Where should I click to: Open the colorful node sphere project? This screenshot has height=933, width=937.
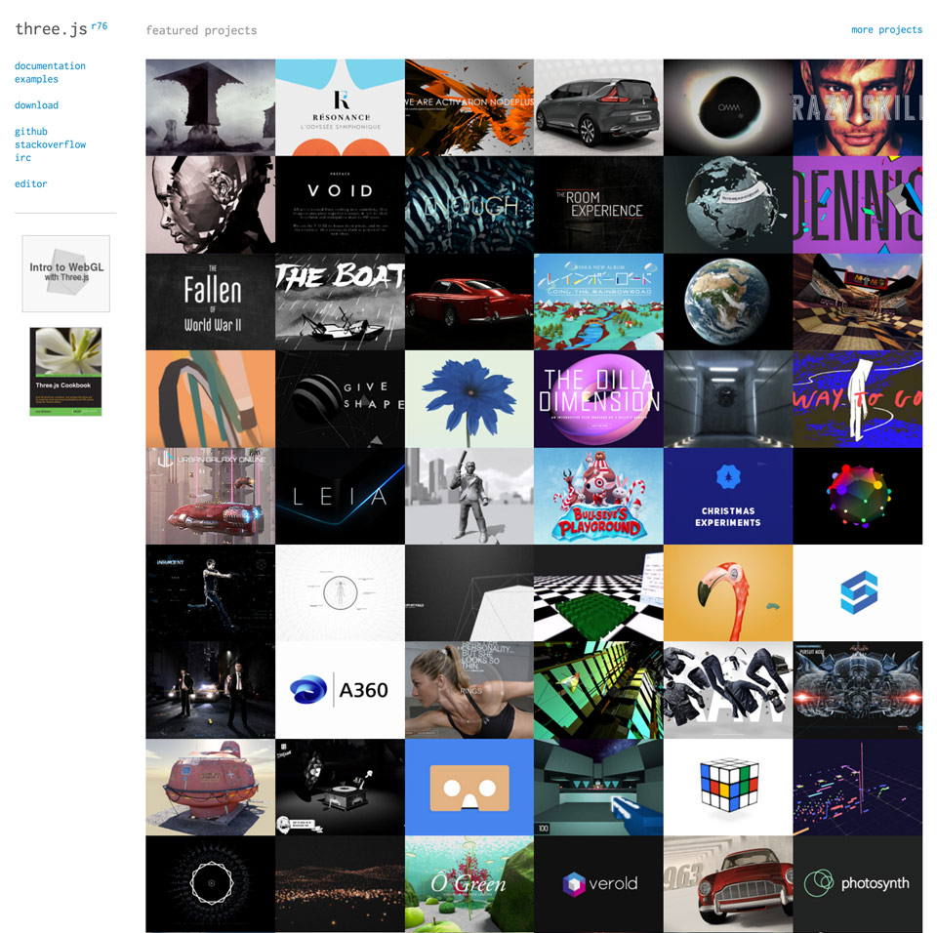(858, 496)
